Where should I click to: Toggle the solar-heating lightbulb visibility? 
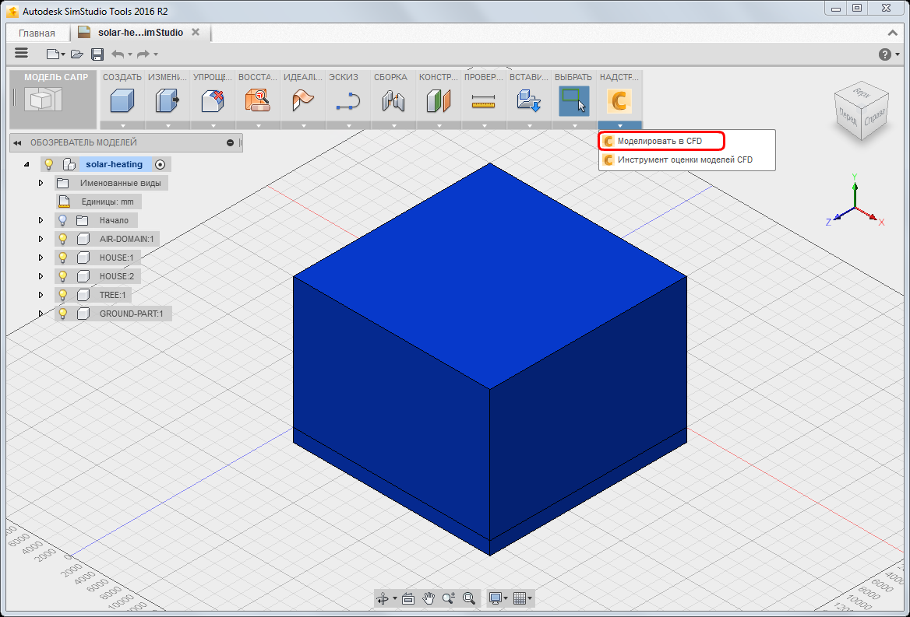[x=49, y=164]
